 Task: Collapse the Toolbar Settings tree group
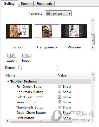pos(8,81)
